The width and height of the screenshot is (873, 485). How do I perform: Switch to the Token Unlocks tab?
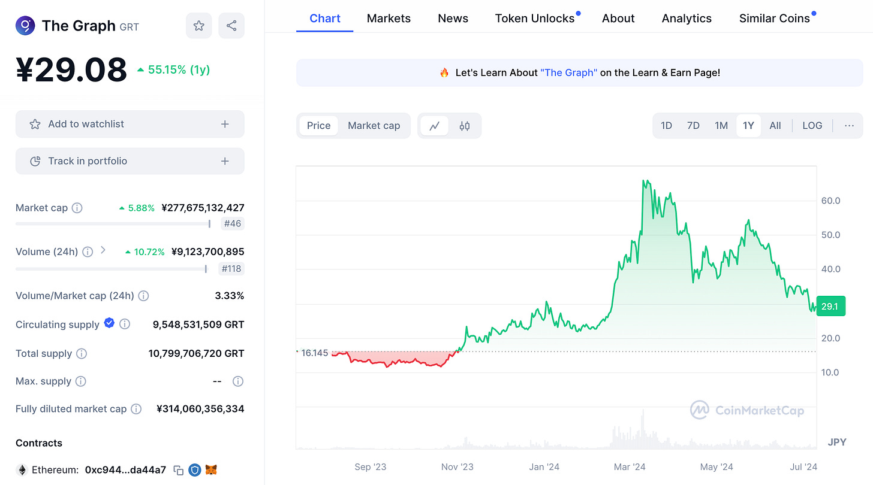tap(534, 19)
